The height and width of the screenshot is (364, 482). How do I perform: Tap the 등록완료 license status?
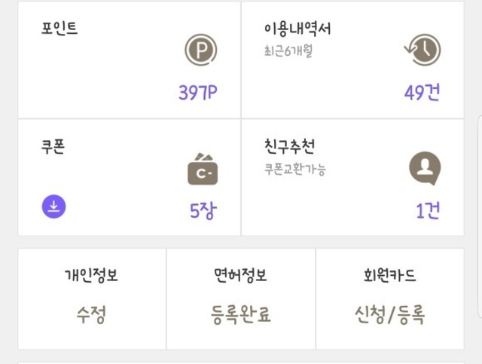[x=240, y=314]
